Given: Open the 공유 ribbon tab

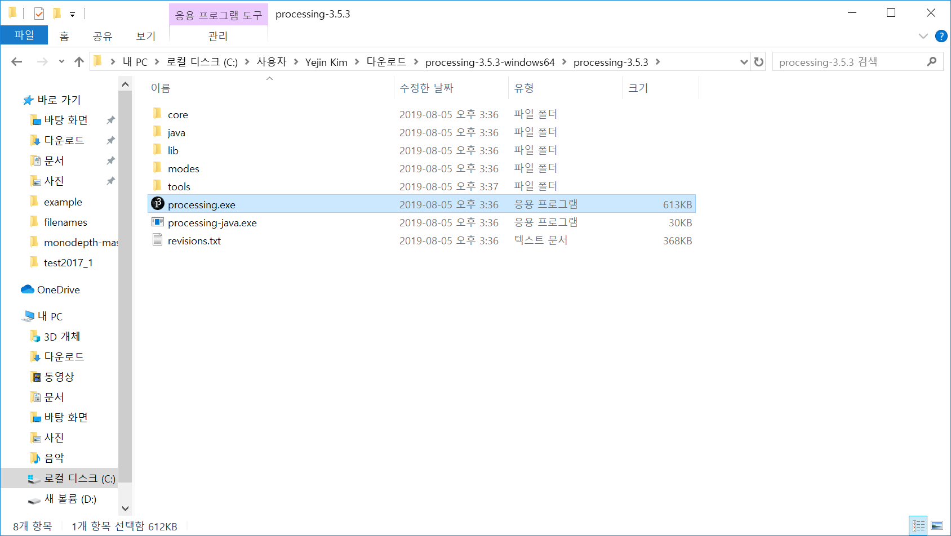Looking at the screenshot, I should pos(103,36).
